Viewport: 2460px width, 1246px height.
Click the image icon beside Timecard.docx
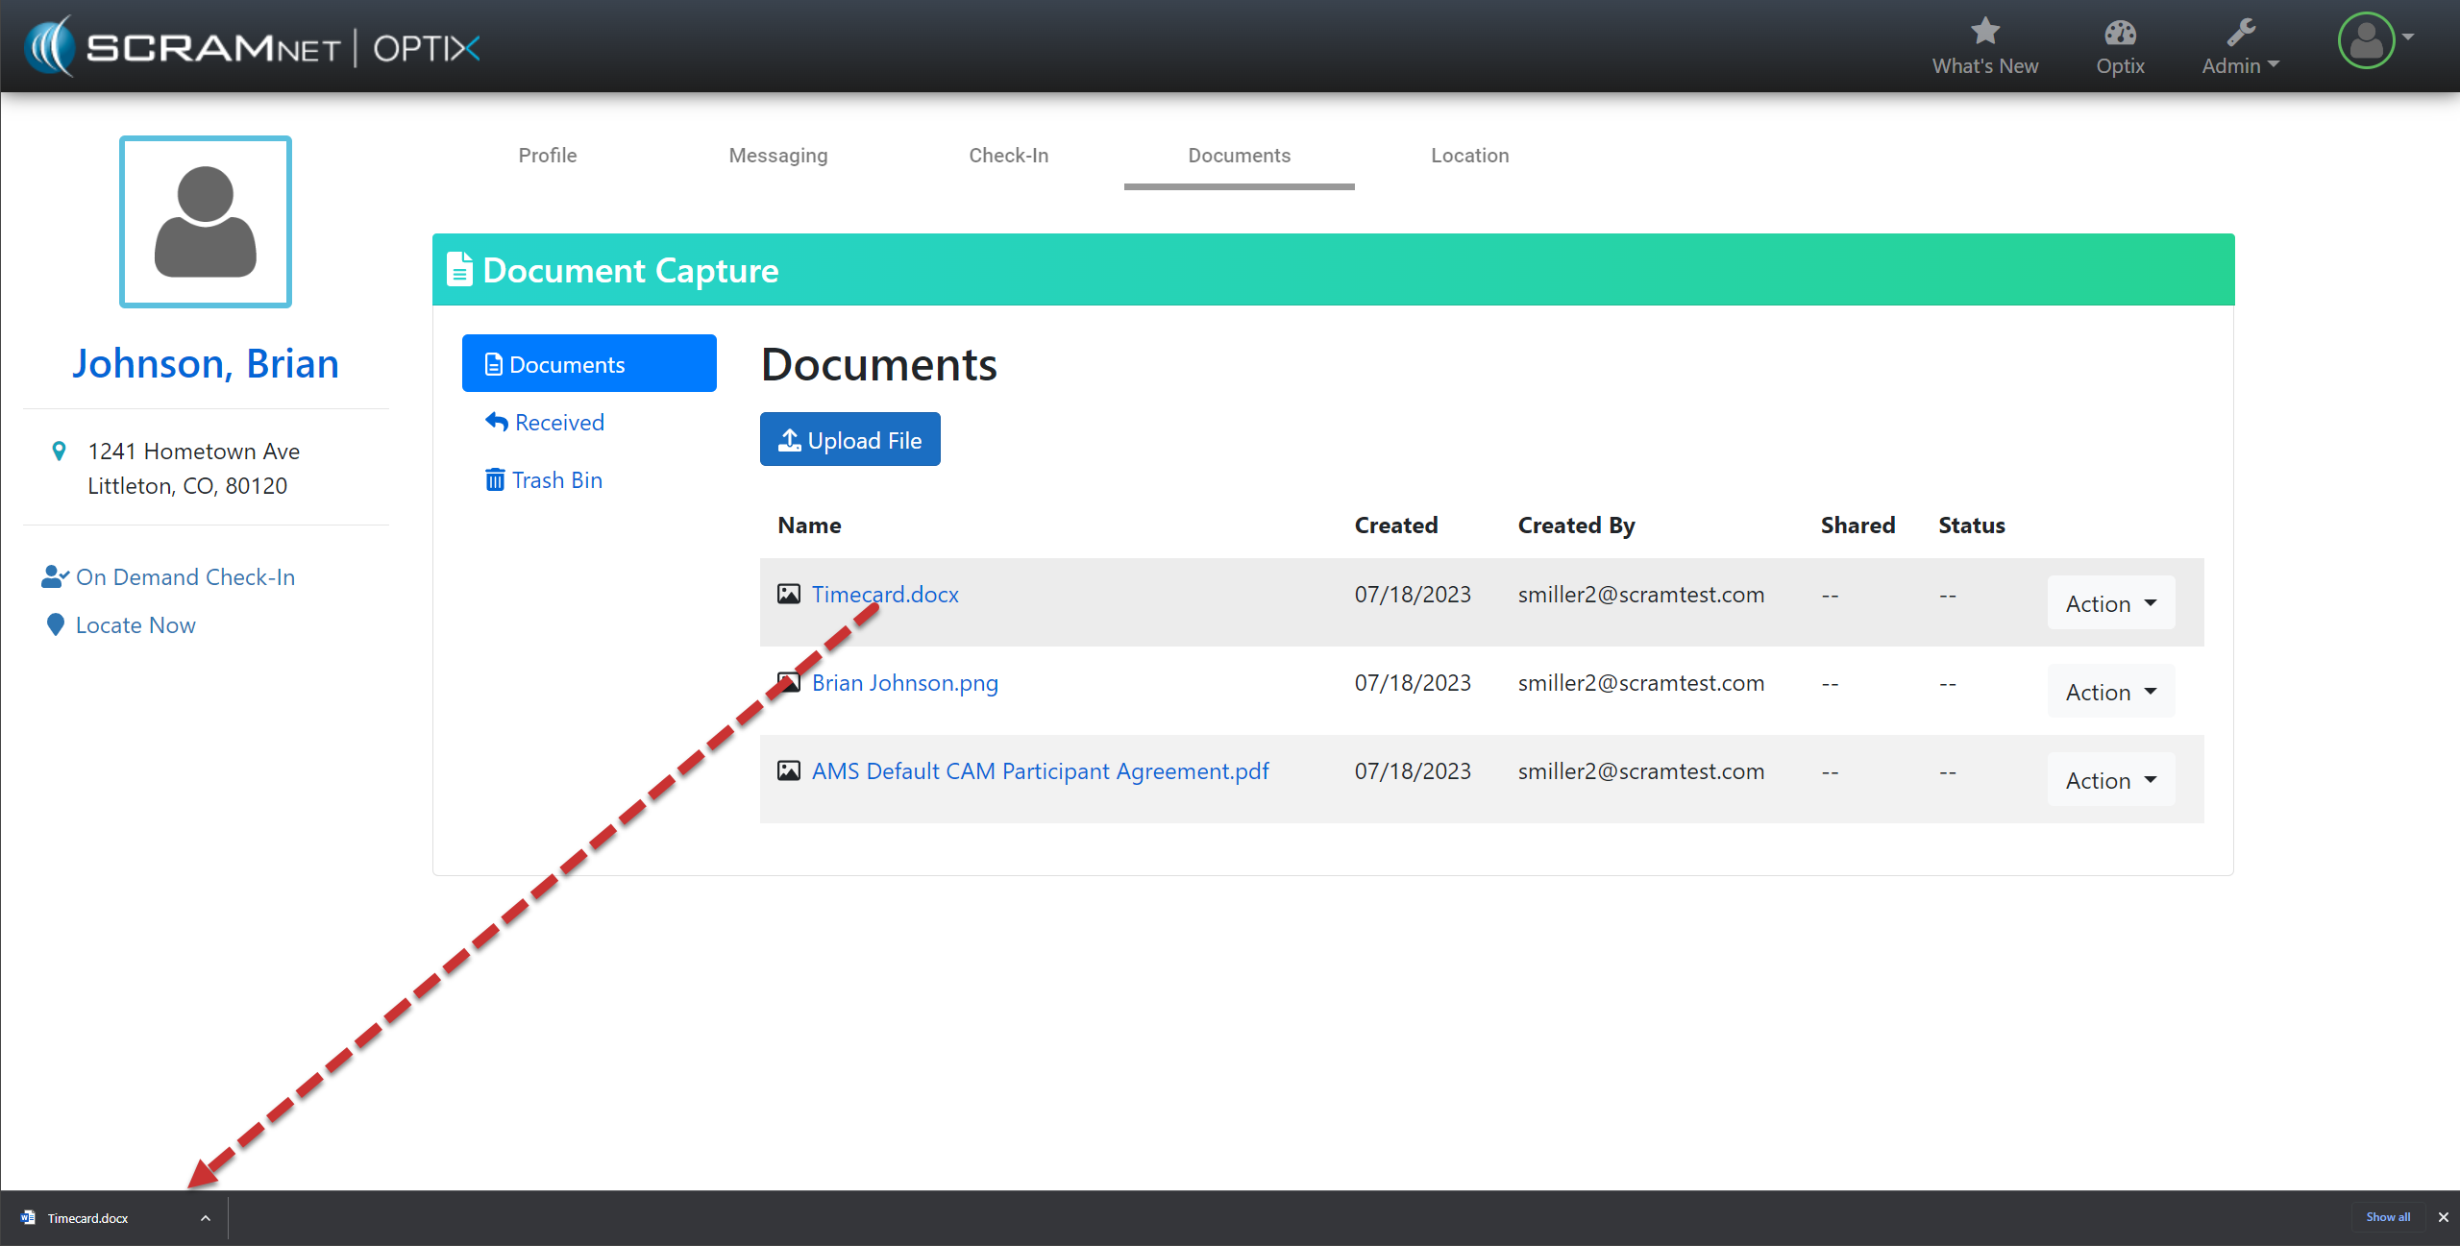tap(788, 595)
